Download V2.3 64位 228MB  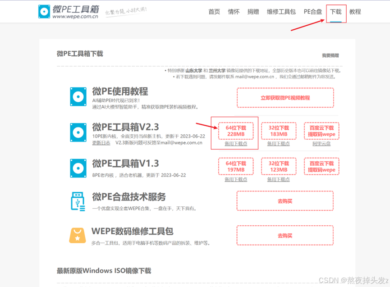(x=236, y=131)
